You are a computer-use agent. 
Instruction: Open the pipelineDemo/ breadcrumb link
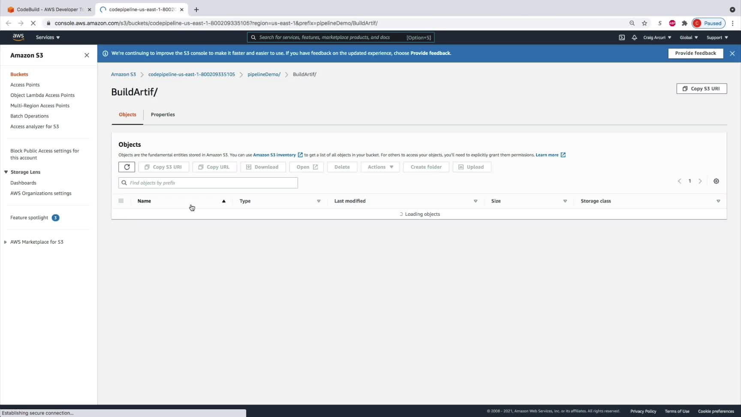(264, 74)
